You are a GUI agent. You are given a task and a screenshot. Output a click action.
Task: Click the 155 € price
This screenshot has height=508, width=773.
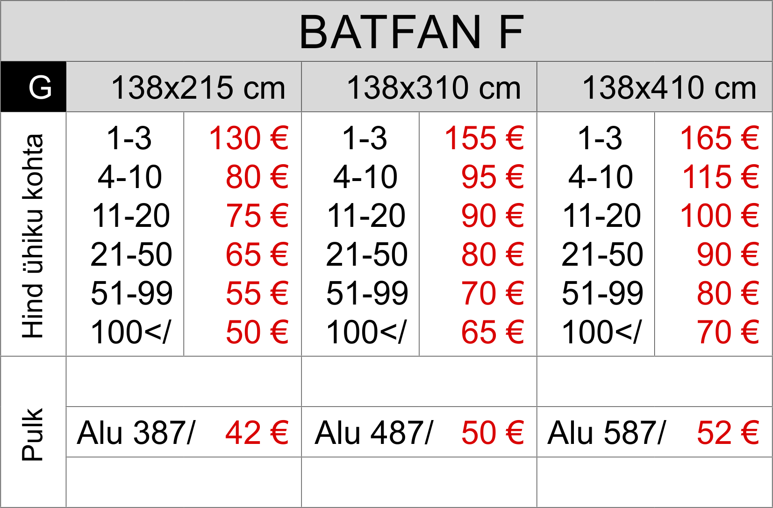(x=484, y=138)
